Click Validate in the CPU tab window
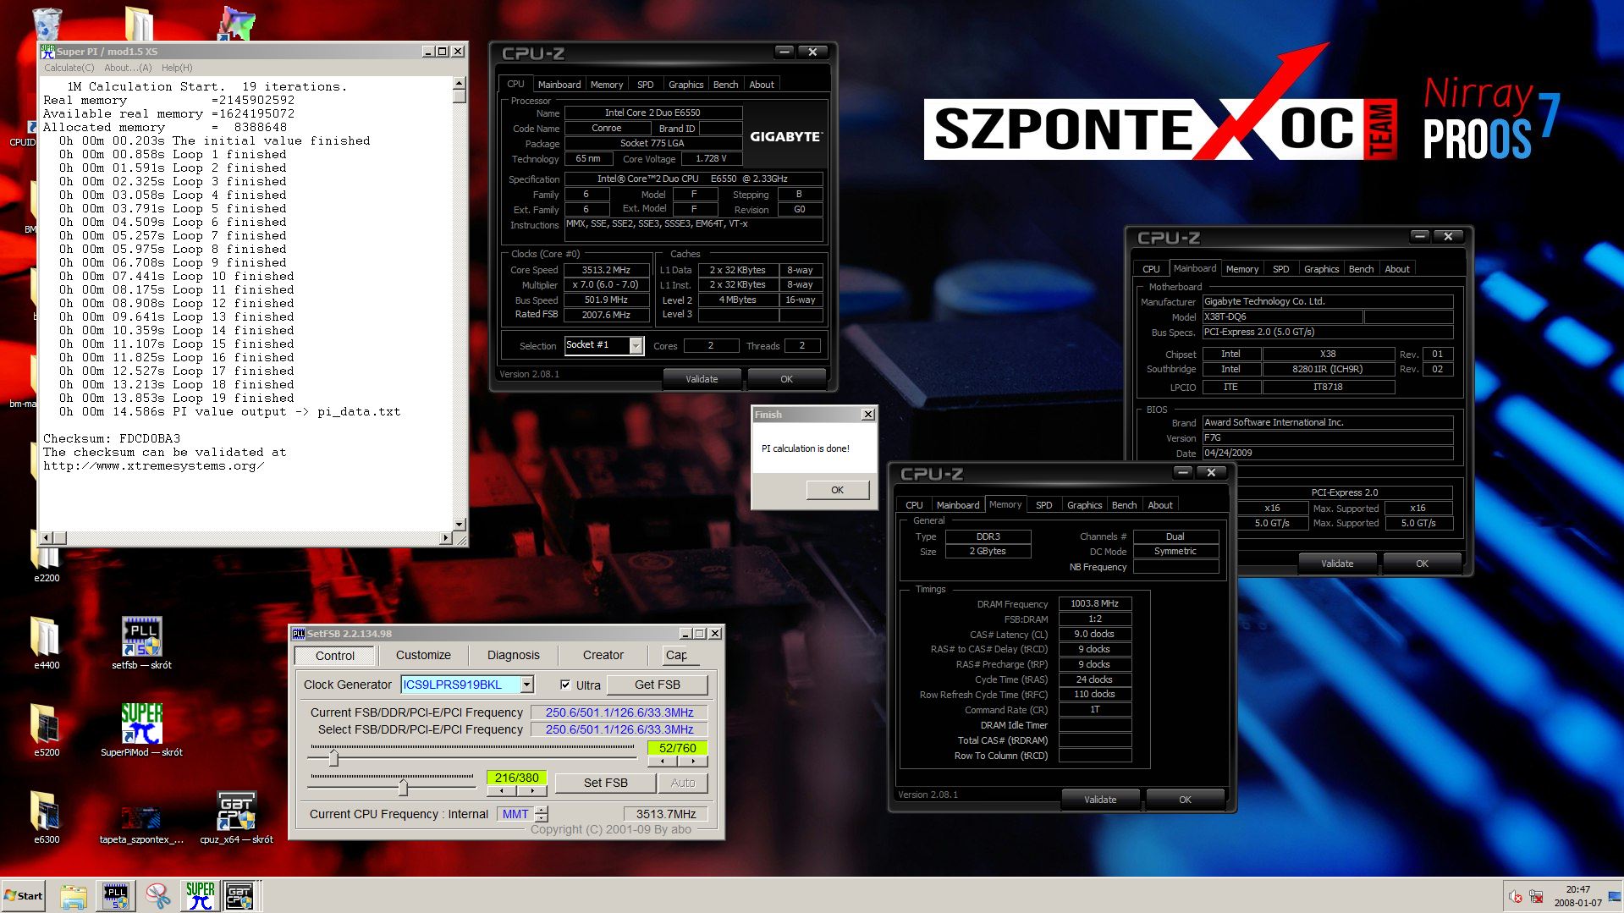The image size is (1624, 913). click(x=702, y=379)
